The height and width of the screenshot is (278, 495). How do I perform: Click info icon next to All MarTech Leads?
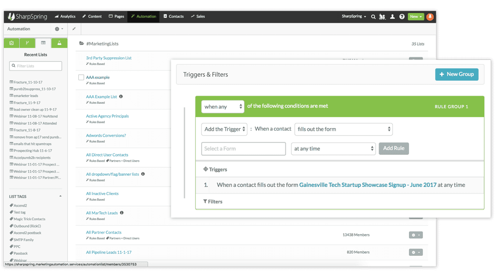122,213
